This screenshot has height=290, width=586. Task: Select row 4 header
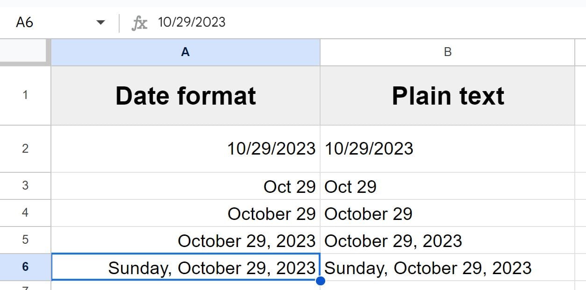25,213
